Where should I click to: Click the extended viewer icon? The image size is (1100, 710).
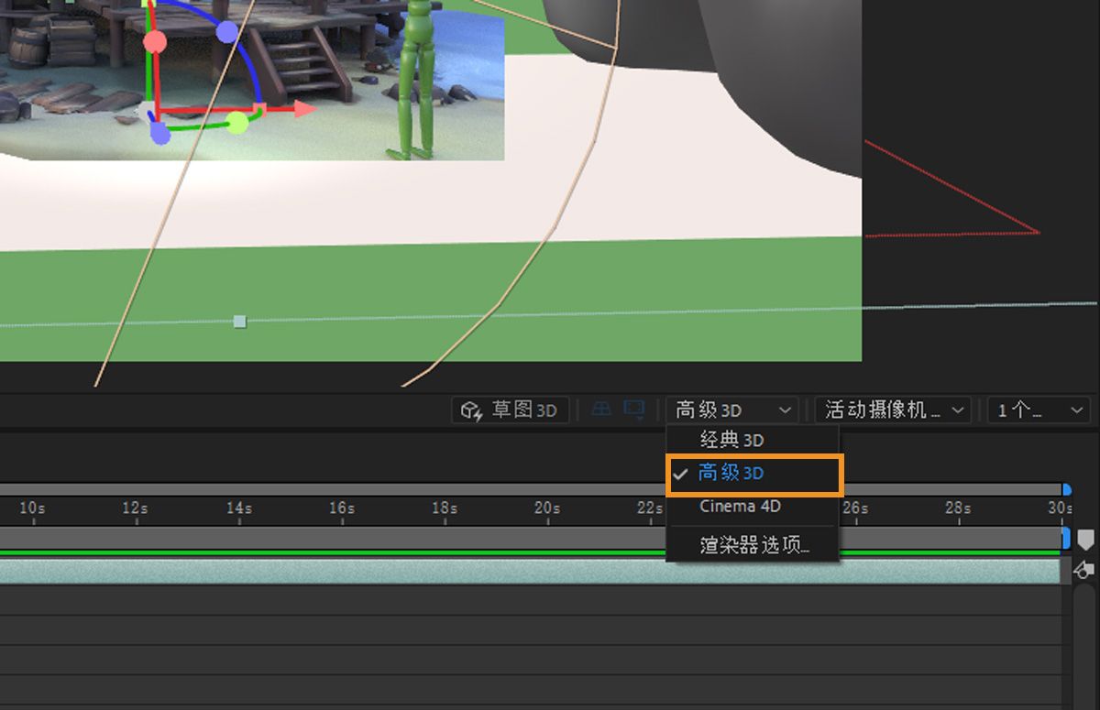633,410
